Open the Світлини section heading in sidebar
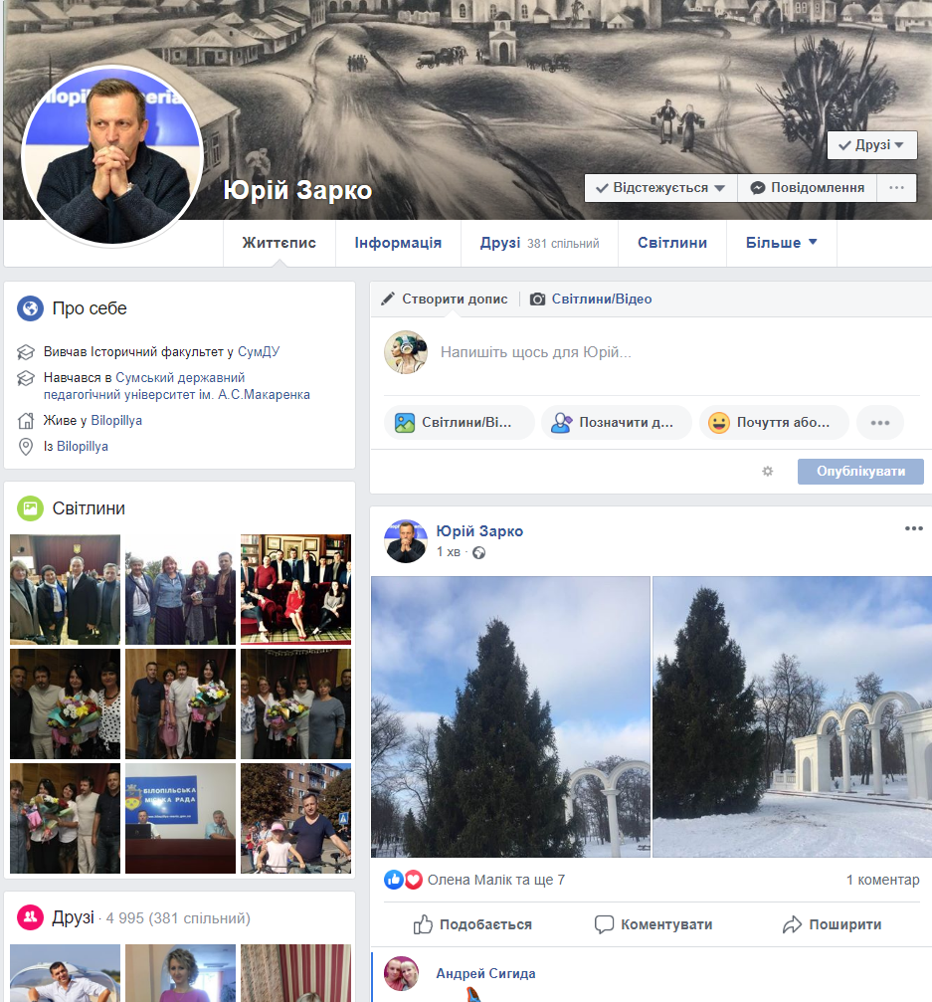Viewport: 932px width, 1002px height. [89, 508]
